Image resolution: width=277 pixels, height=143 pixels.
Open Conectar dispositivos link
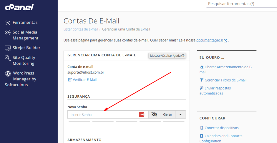point(222,128)
